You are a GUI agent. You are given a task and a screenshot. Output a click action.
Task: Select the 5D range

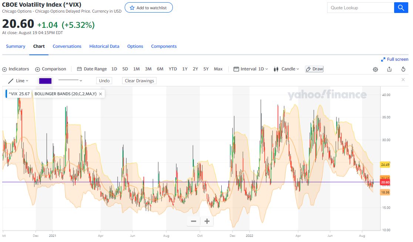(125, 69)
